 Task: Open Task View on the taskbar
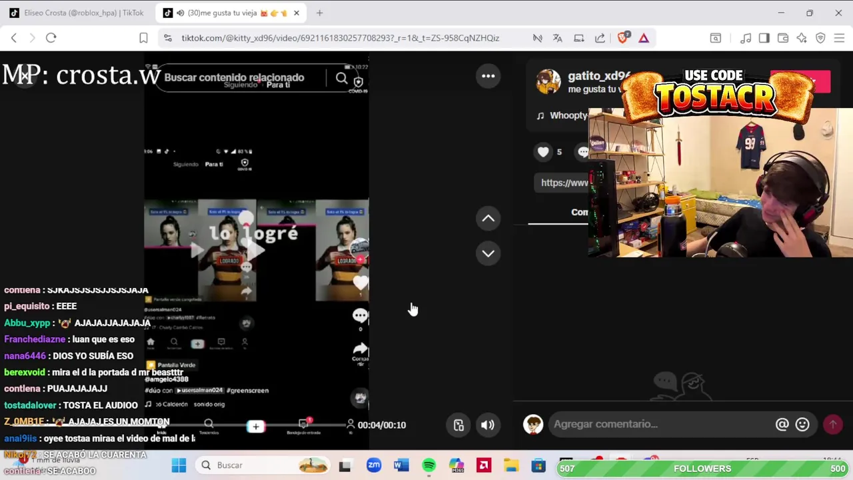[345, 465]
